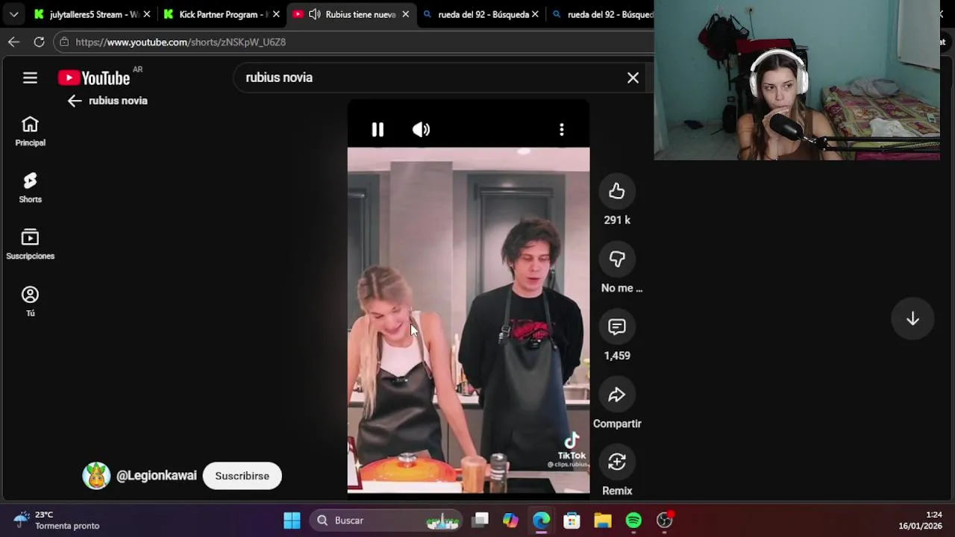Screen dimensions: 955x537
Task: Pause the Short with the pause button
Action: pos(378,130)
